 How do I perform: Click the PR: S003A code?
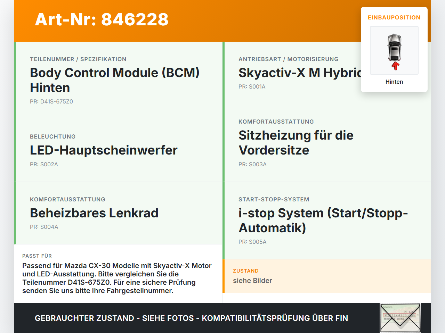[x=252, y=165]
